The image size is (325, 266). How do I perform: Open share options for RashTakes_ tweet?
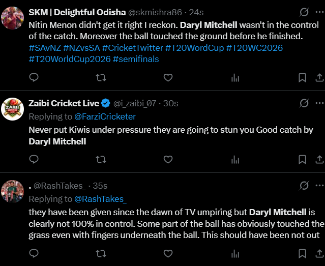[x=319, y=253]
